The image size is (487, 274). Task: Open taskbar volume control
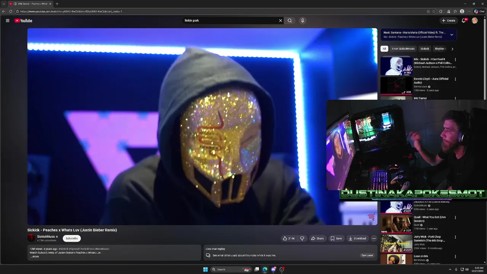click(467, 269)
